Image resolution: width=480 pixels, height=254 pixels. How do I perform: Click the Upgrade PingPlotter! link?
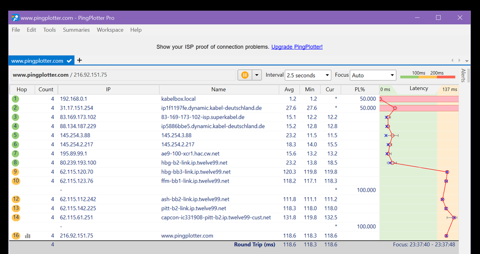[x=297, y=47]
